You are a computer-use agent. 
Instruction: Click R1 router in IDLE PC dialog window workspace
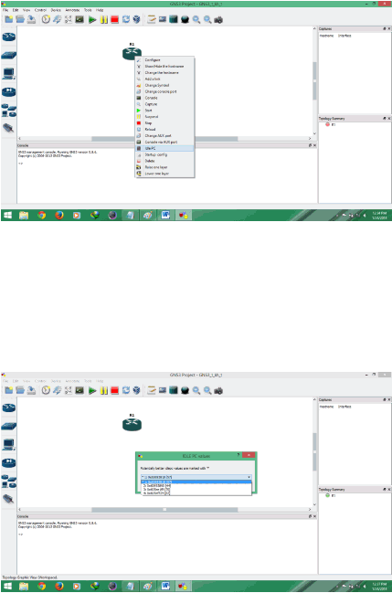click(132, 424)
